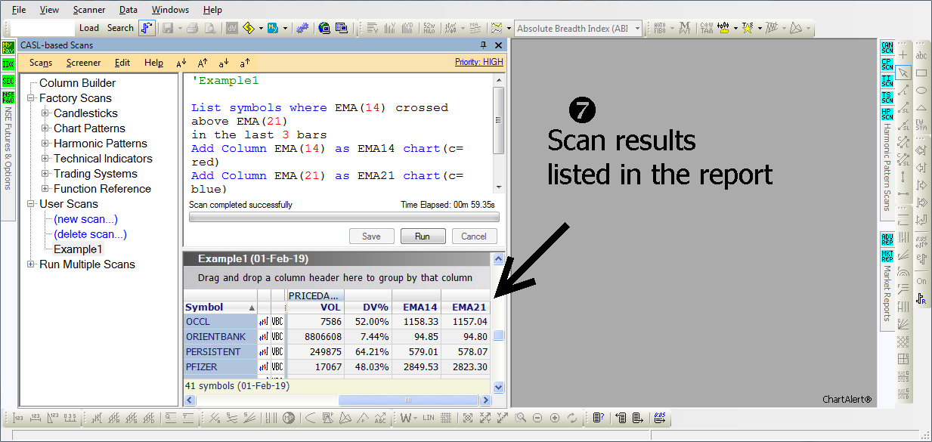Viewport: 932px width, 442px height.
Task: Expand the Technical Indicators node
Action: (x=45, y=159)
